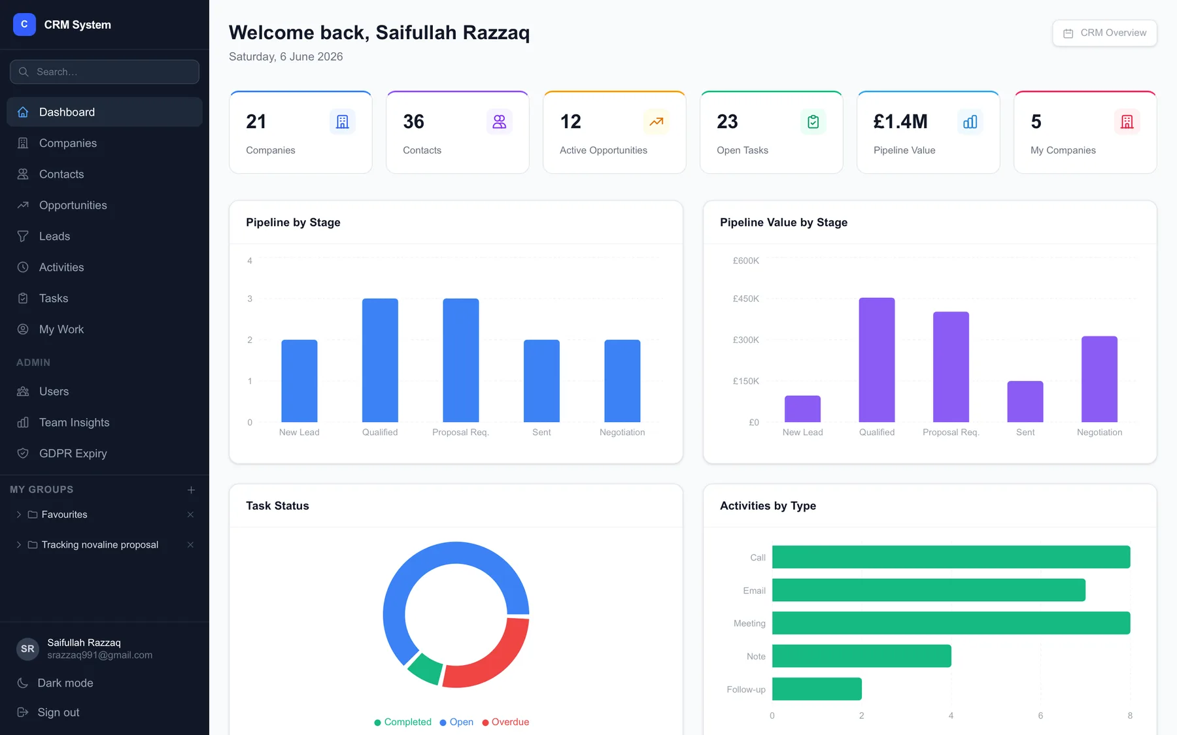Viewport: 1177px width, 735px height.
Task: Open the Dashboard menu item
Action: coord(105,112)
